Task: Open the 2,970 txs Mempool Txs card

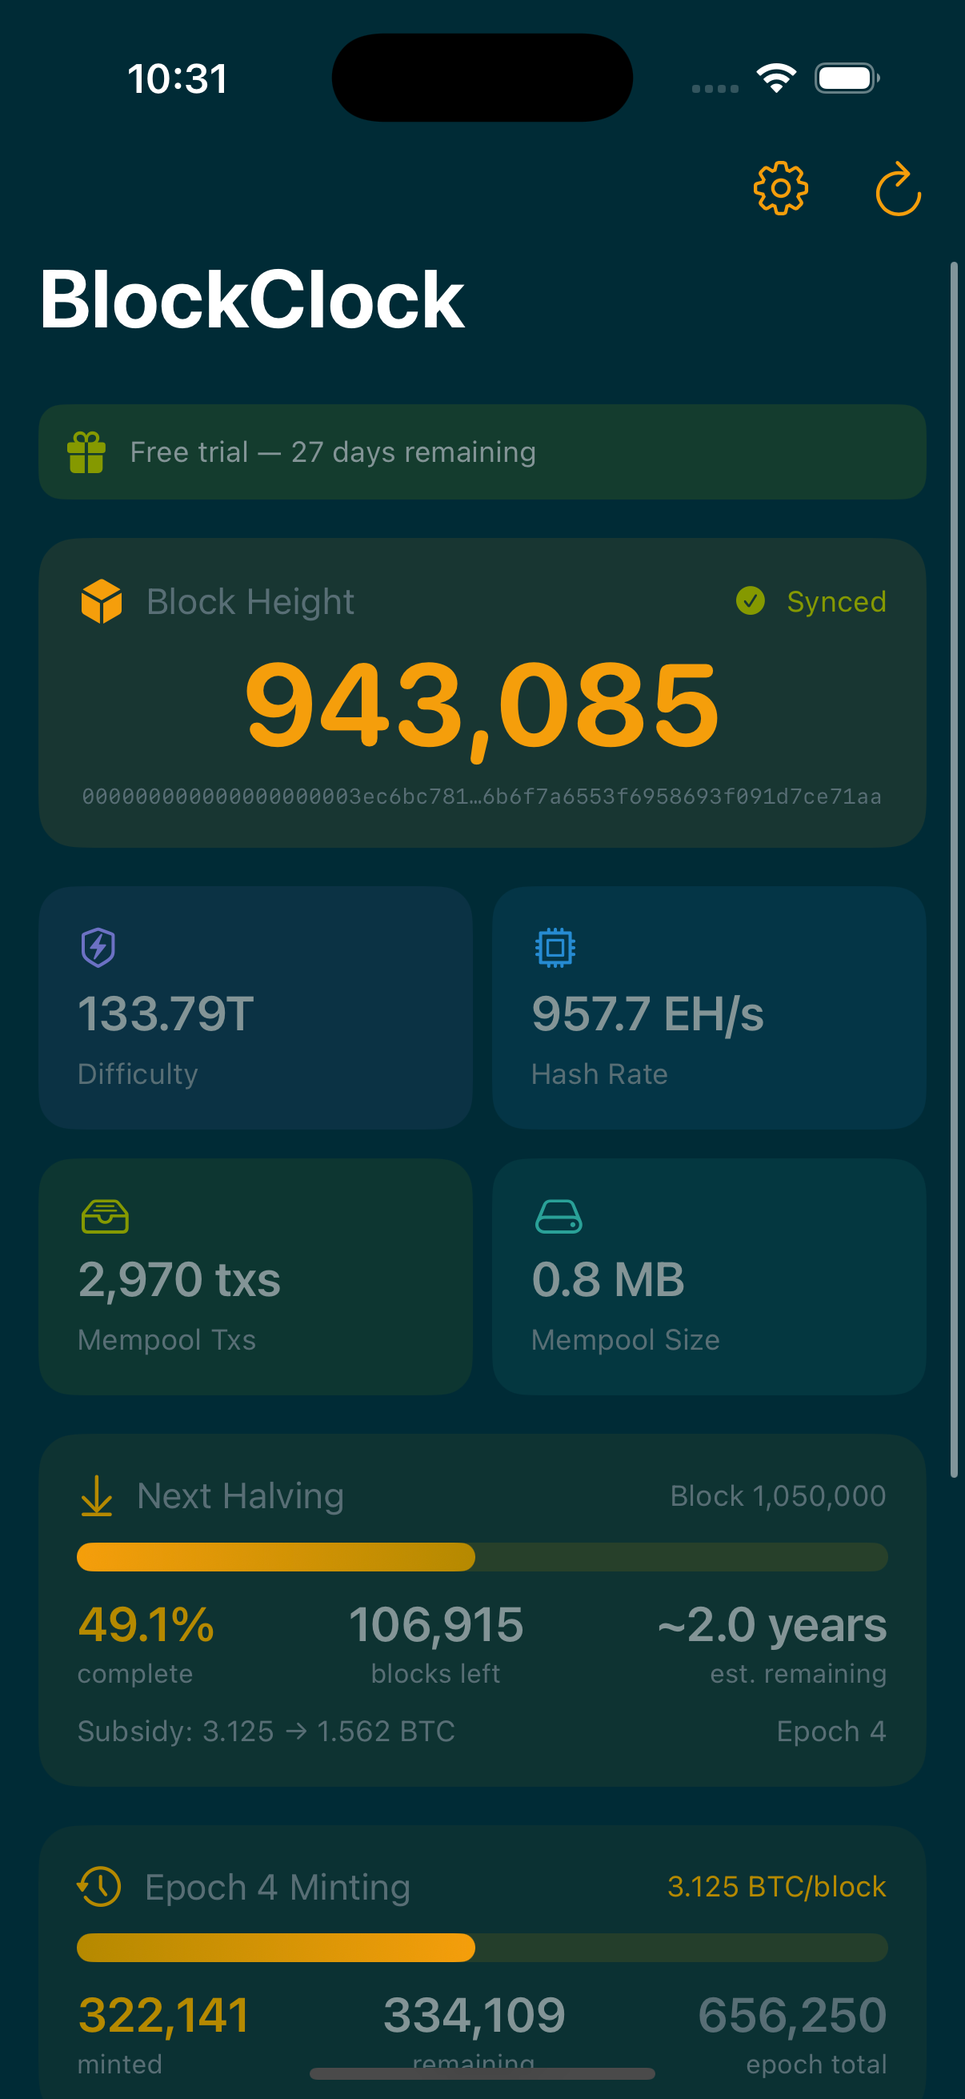Action: coord(256,1277)
